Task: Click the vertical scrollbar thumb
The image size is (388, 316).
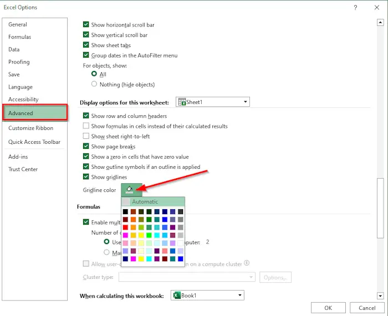Action: coord(380,208)
